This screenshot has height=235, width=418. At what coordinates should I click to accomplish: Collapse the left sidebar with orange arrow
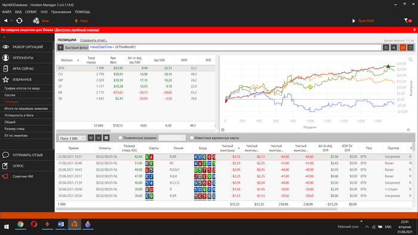point(4,37)
